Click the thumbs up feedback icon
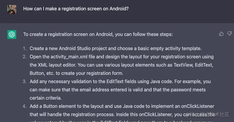The width and height of the screenshot is (234, 122). (x=221, y=34)
